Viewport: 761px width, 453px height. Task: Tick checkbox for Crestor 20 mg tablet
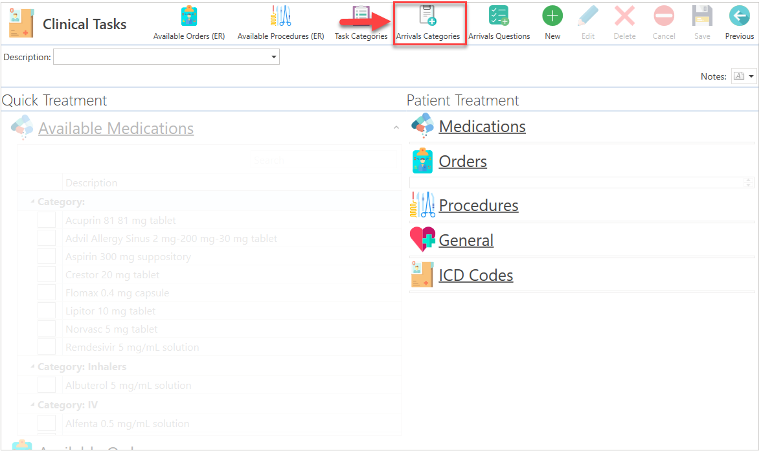(x=47, y=274)
